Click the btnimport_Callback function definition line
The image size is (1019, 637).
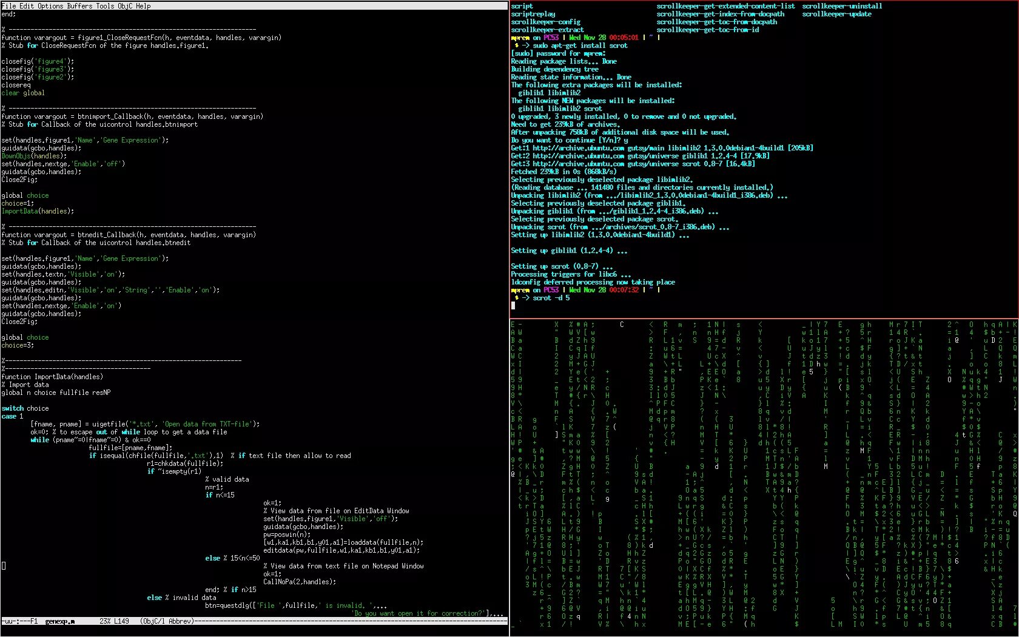coord(132,116)
